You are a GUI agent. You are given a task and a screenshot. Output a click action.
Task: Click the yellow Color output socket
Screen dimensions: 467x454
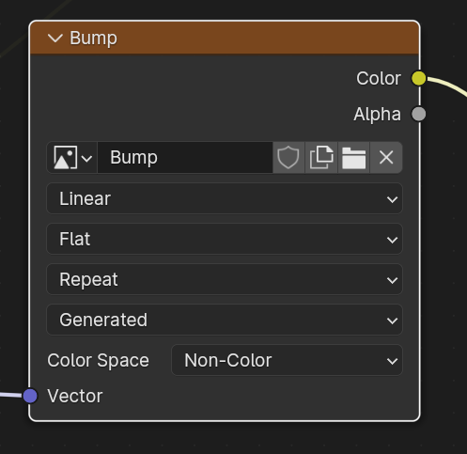(x=419, y=78)
